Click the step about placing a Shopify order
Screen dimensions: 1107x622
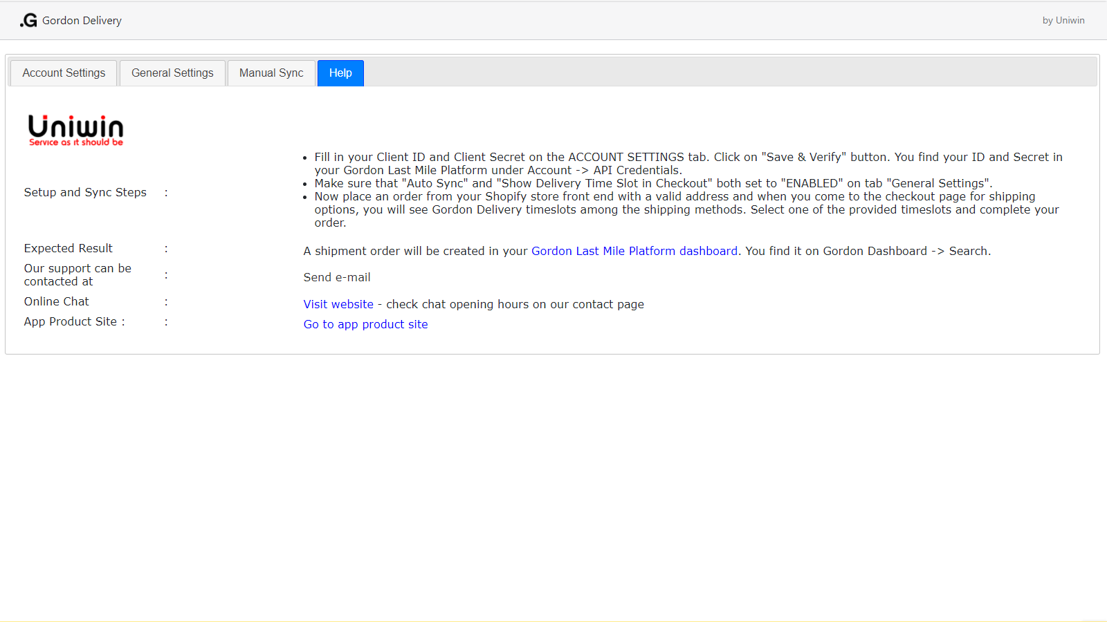pos(687,209)
